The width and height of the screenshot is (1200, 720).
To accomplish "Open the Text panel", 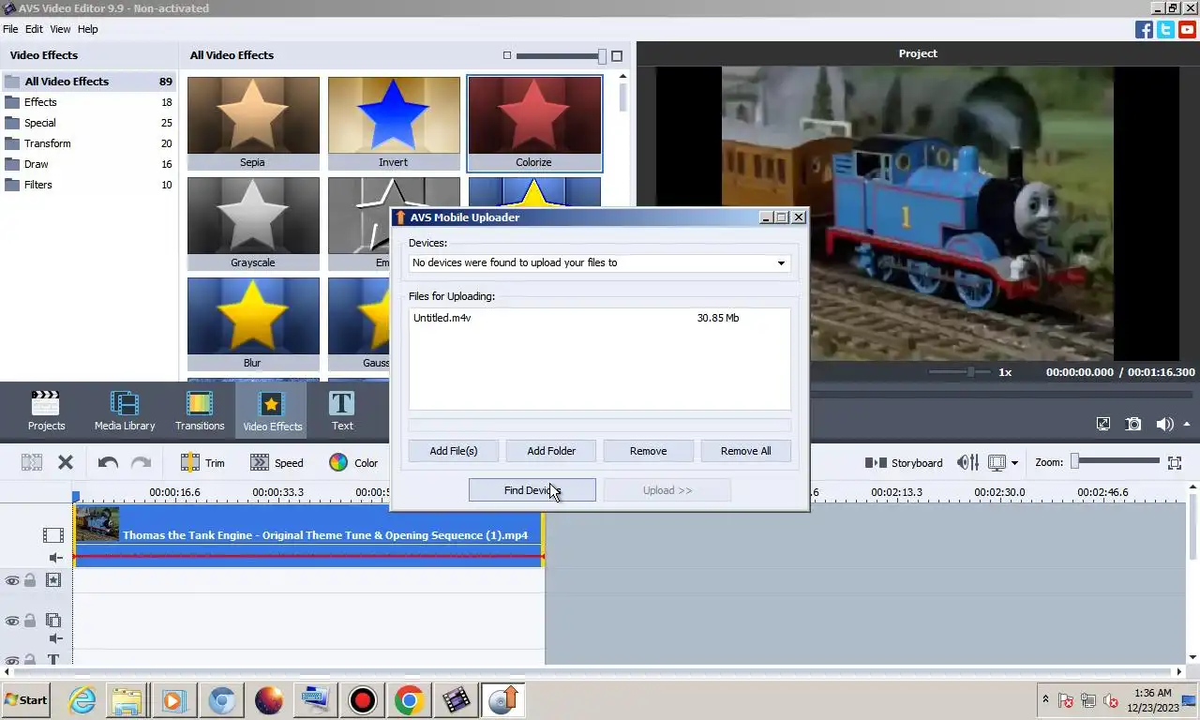I will [x=342, y=411].
